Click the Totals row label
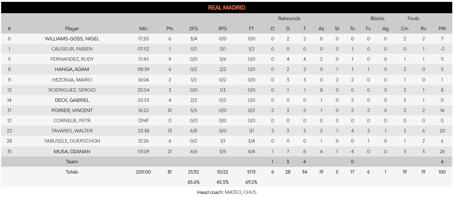Screen dimensions: 453x198 72,172
